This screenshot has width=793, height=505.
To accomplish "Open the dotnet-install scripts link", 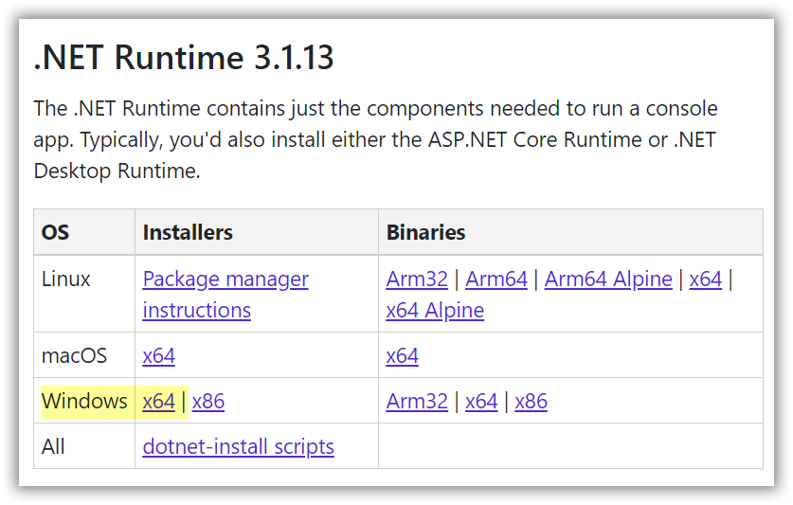I will (x=238, y=447).
